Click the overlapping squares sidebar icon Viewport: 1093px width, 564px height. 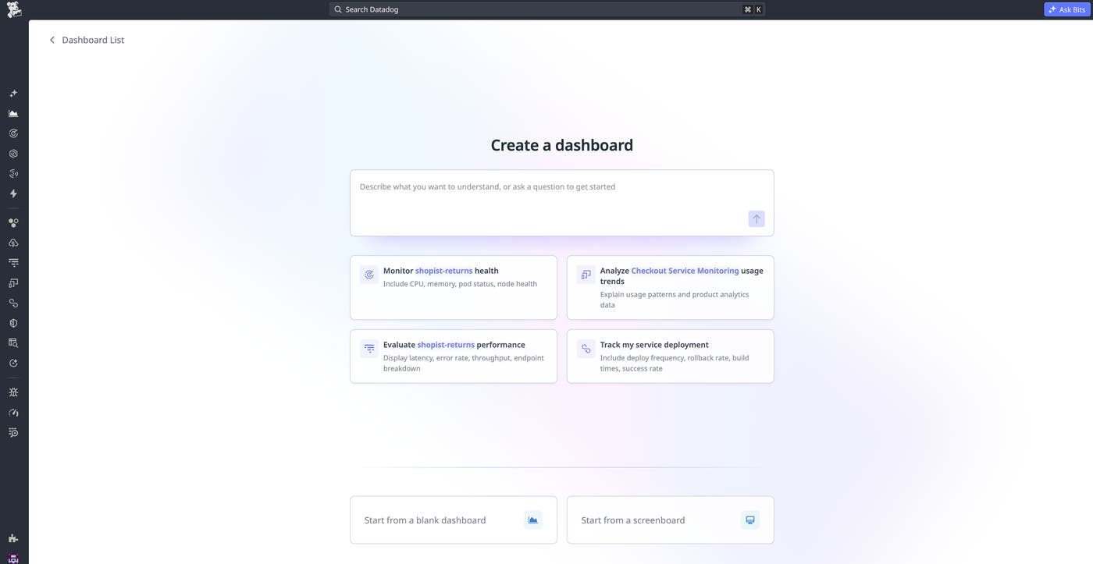[x=13, y=283]
